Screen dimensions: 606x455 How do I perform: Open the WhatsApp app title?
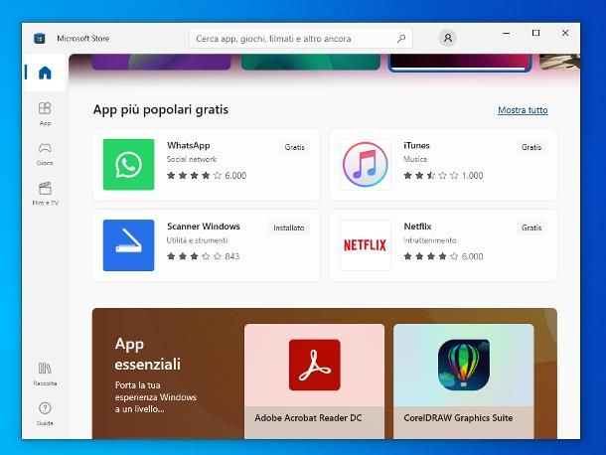coord(188,145)
